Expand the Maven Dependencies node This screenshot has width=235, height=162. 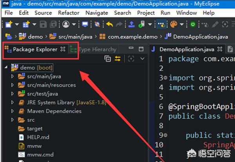(x=13, y=111)
